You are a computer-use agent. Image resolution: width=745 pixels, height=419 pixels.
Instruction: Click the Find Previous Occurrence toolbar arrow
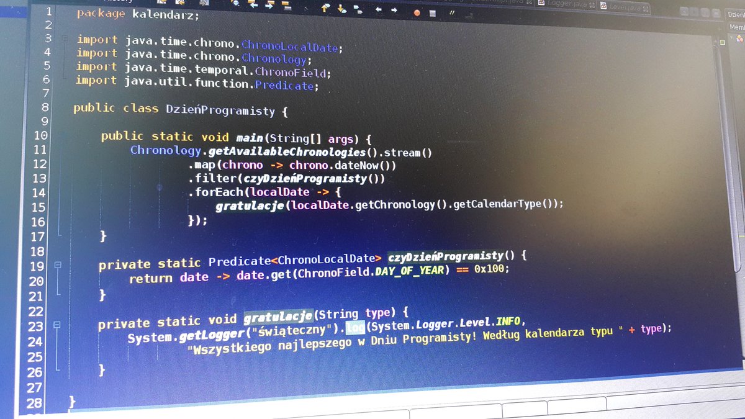253,4
